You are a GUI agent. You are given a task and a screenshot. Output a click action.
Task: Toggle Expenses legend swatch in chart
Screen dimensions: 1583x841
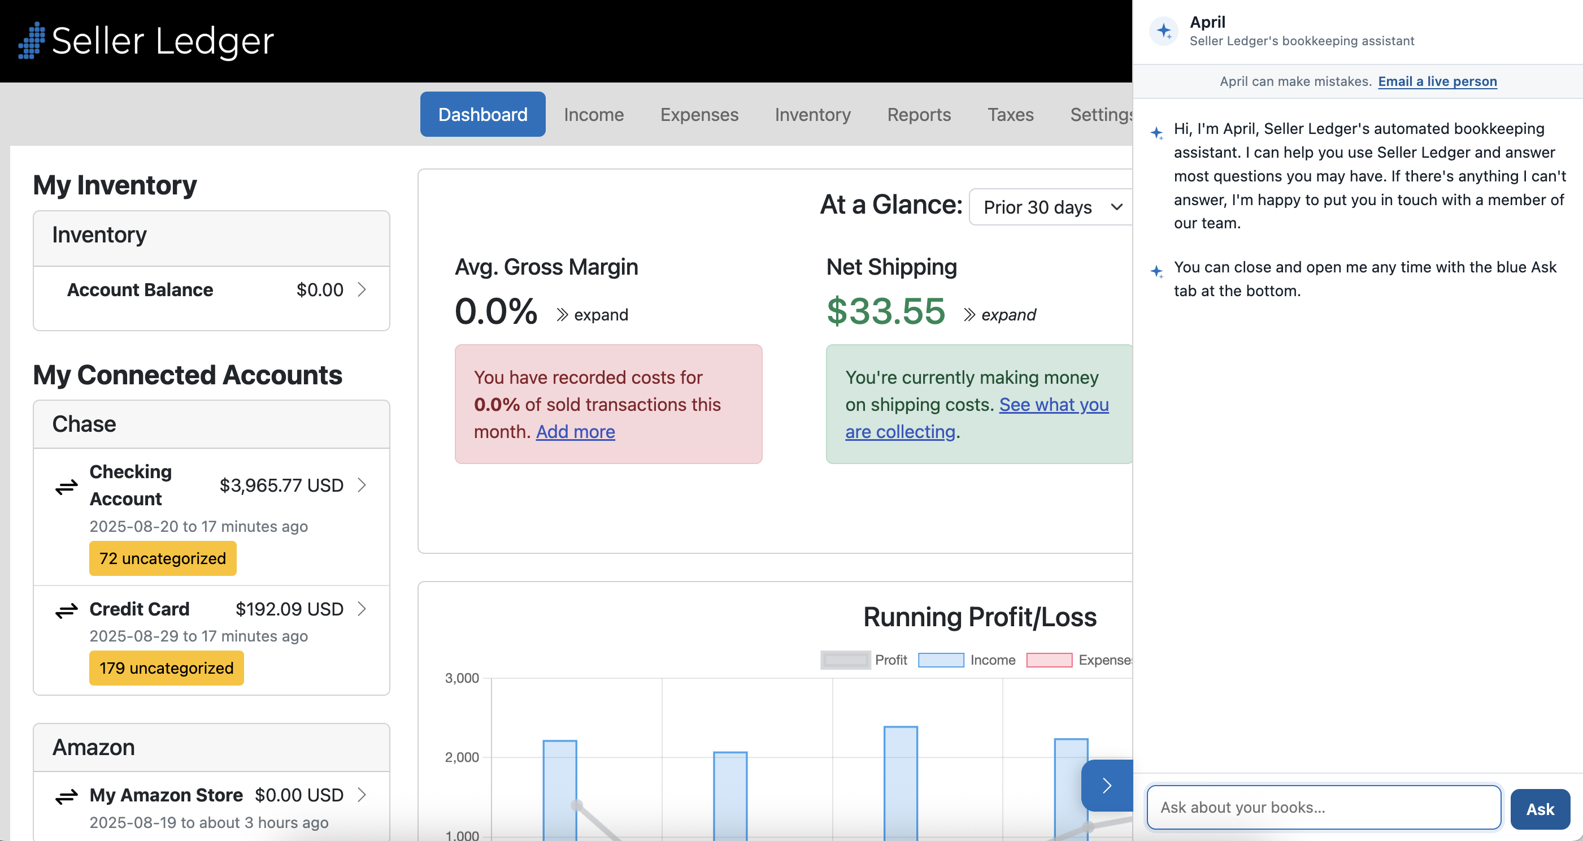tap(1049, 660)
